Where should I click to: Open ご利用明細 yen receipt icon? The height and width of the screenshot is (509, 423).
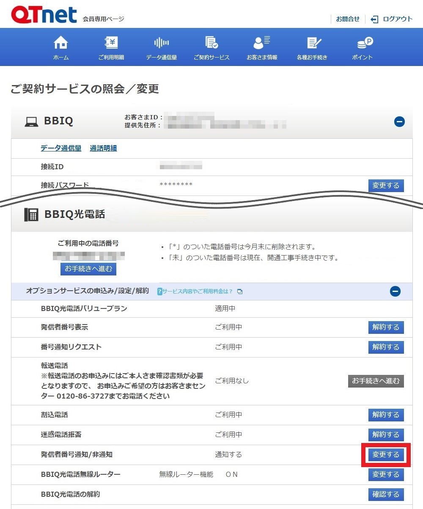pos(111,42)
